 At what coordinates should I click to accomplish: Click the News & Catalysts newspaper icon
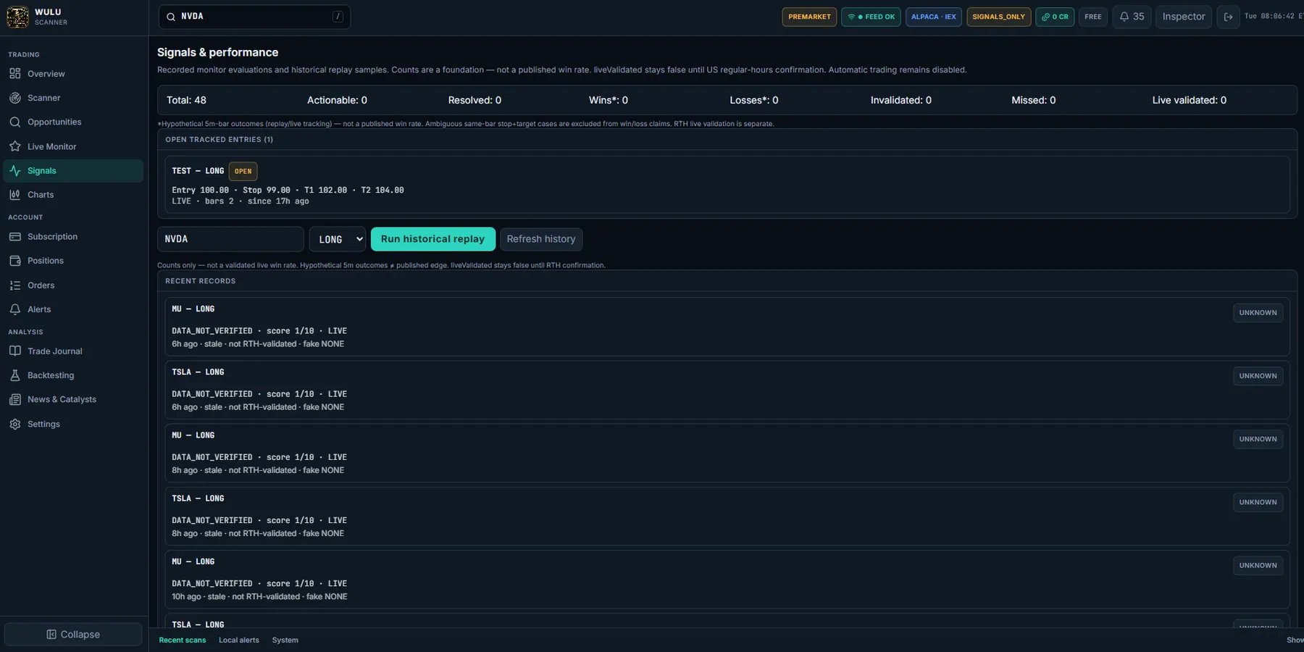click(x=15, y=399)
